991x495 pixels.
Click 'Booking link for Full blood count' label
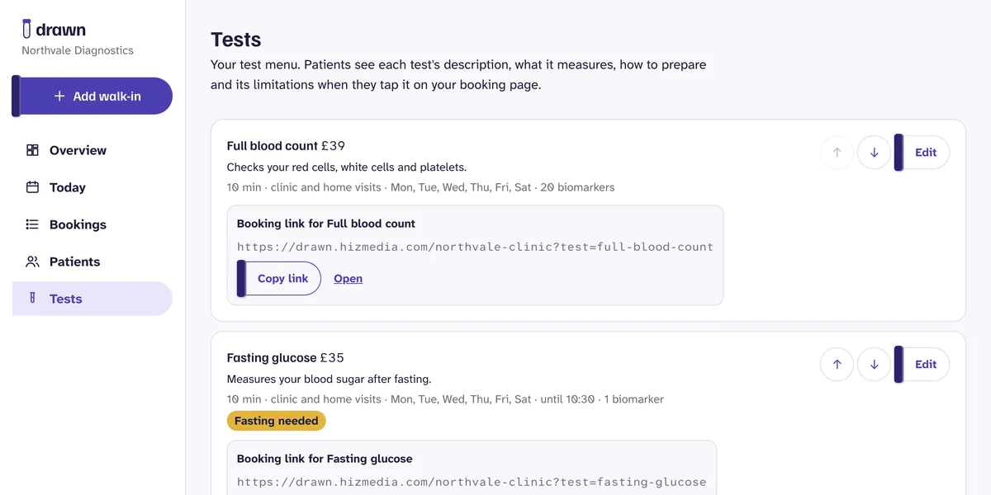click(x=326, y=224)
